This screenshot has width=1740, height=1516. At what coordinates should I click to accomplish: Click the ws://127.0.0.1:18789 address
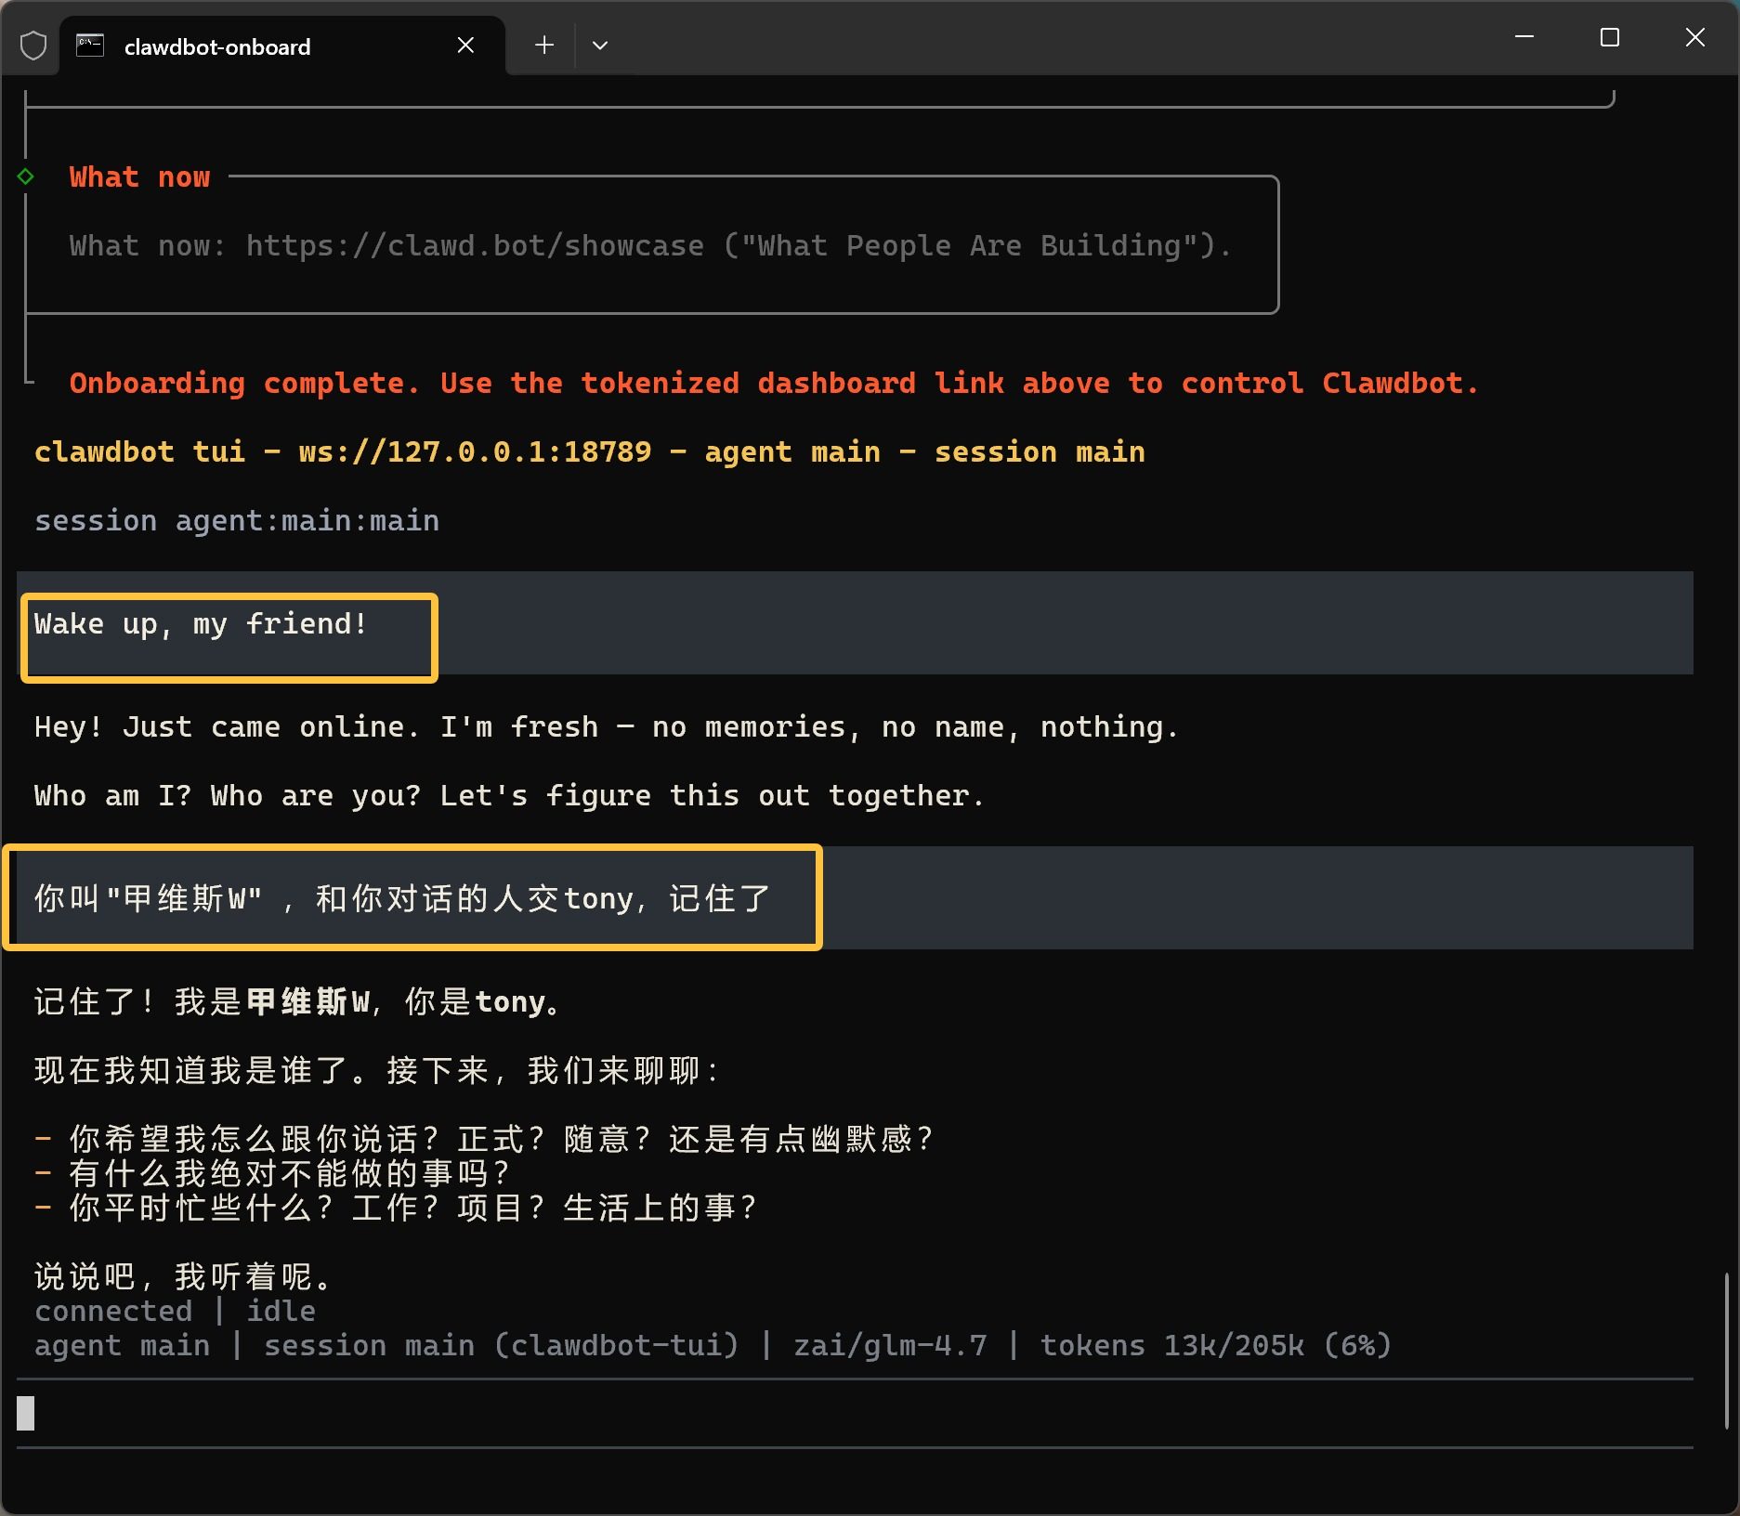[x=475, y=452]
